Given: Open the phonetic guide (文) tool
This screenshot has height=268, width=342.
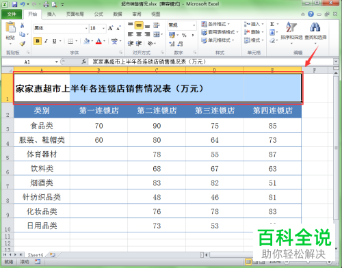Looking at the screenshot, I should coord(114,41).
